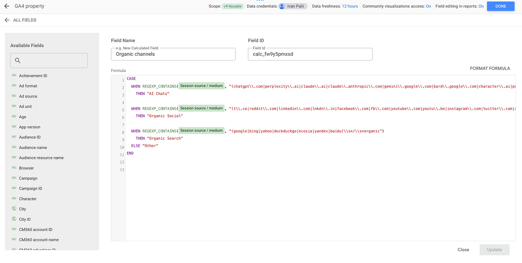522x263 pixels.
Task: Open the 12 hours data freshness setting
Action: click(x=350, y=6)
